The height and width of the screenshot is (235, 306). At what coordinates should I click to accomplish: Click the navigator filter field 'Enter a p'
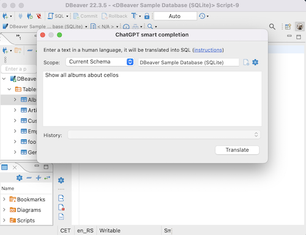click(x=19, y=69)
